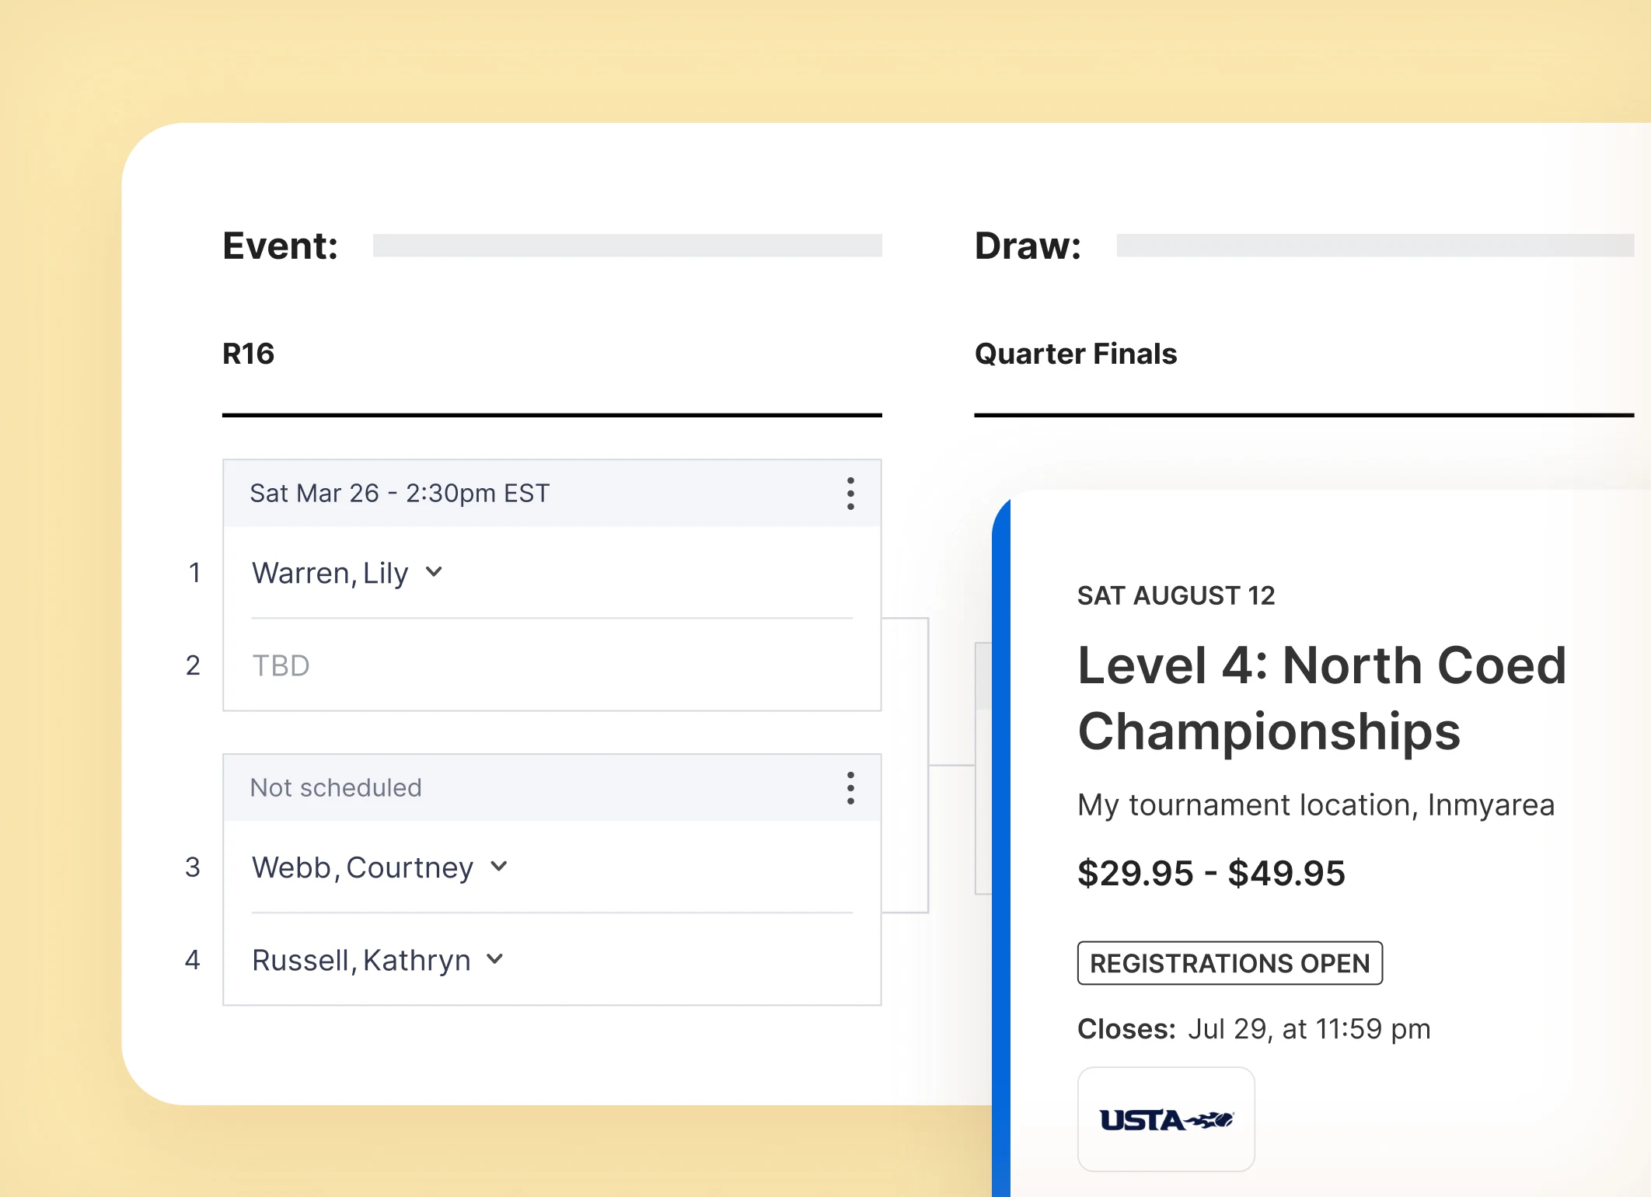Click the REGISTRATIONS OPEN badge

[x=1230, y=964]
